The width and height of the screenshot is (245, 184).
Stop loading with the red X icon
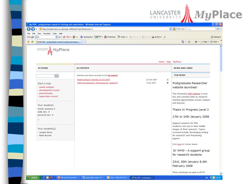pos(183,29)
